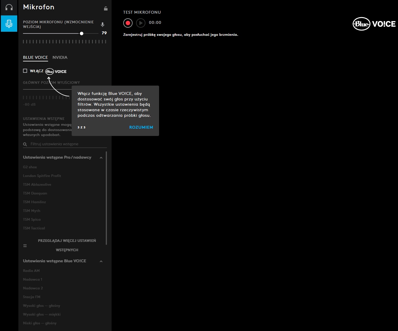Pick the TSM Myth preset

[32, 211]
